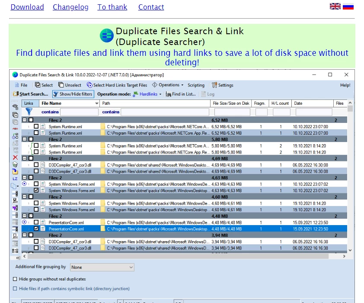The image size is (364, 303).
Task: Collapse the 6,52 MB group
Action: (24, 120)
